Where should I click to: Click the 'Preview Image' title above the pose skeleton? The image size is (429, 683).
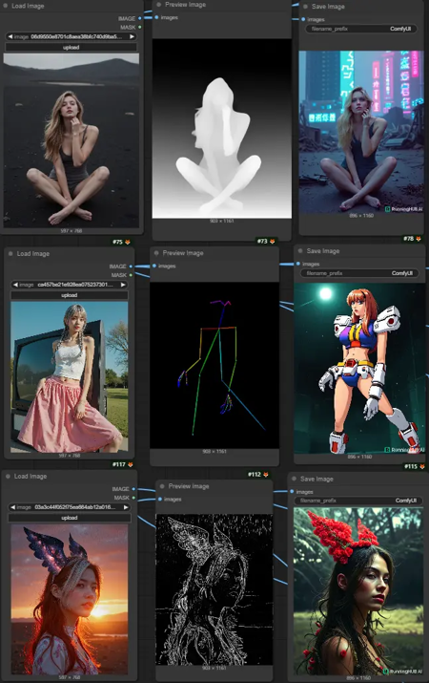coord(182,252)
